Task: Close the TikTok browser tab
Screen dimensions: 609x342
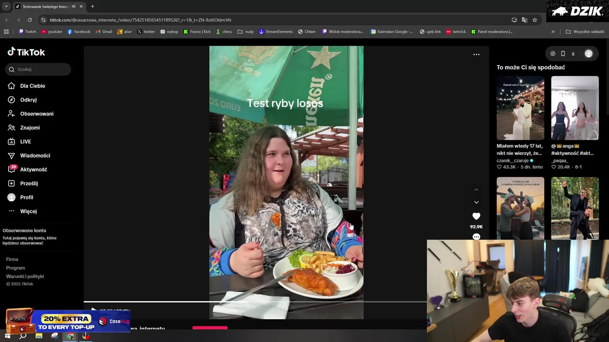Action: [x=81, y=7]
